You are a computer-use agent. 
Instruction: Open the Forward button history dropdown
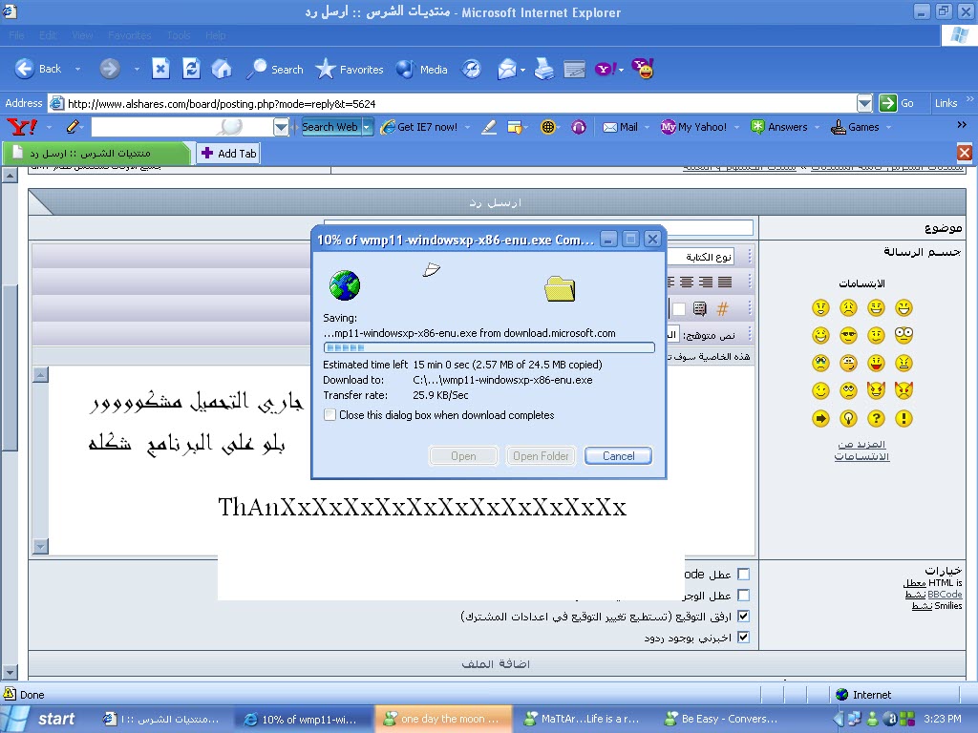point(137,69)
